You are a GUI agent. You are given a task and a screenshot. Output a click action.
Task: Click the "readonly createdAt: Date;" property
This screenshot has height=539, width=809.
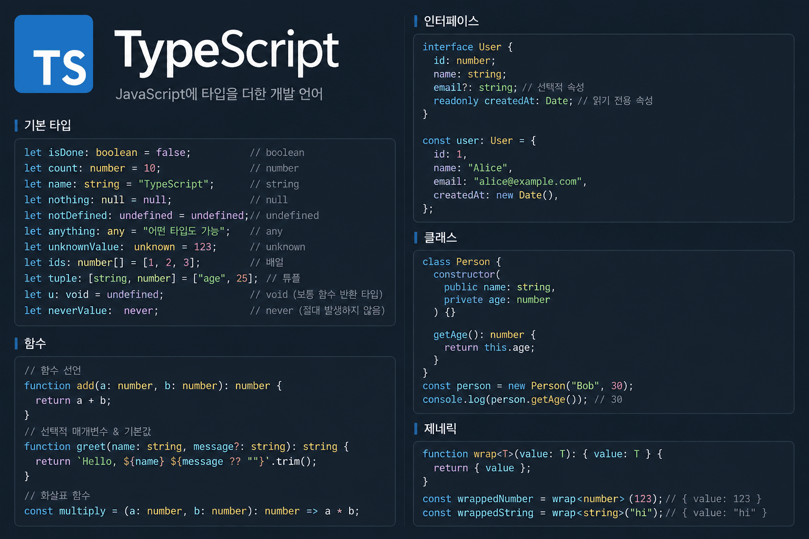[503, 101]
